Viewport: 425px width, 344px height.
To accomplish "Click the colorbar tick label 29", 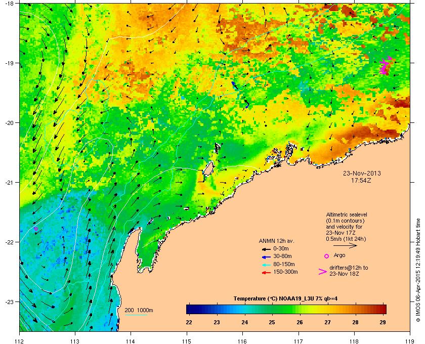I will pyautogui.click(x=382, y=323).
